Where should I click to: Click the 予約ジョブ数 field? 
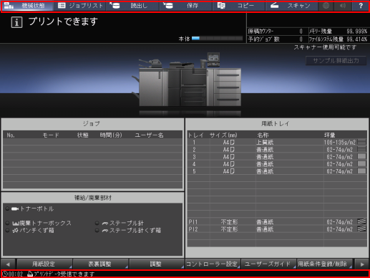pyautogui.click(x=278, y=39)
